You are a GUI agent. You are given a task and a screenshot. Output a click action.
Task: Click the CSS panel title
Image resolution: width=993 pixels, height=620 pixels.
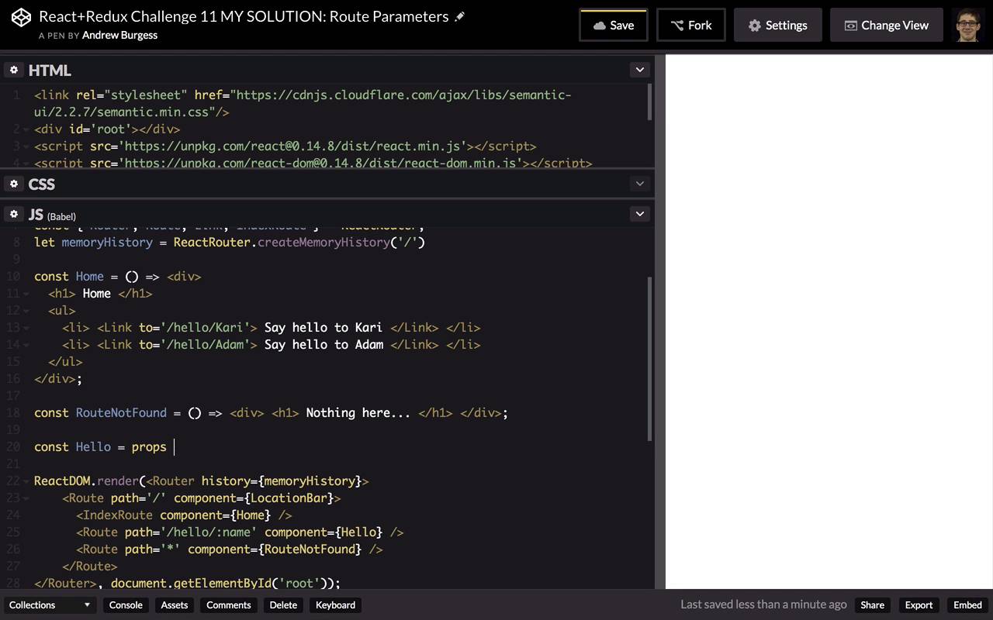[42, 184]
